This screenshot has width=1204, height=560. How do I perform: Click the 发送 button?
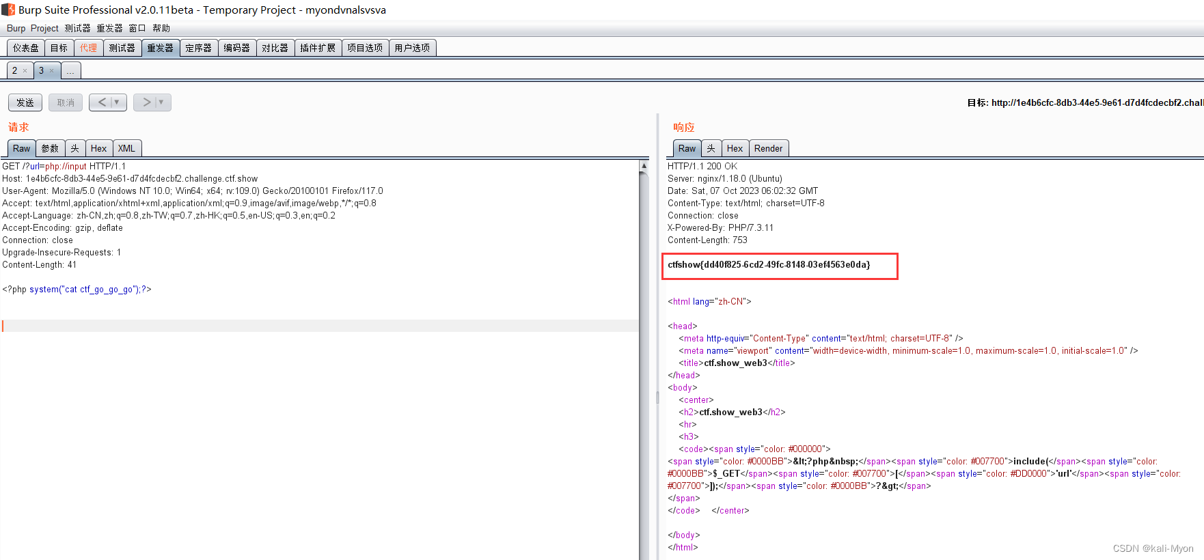(25, 102)
